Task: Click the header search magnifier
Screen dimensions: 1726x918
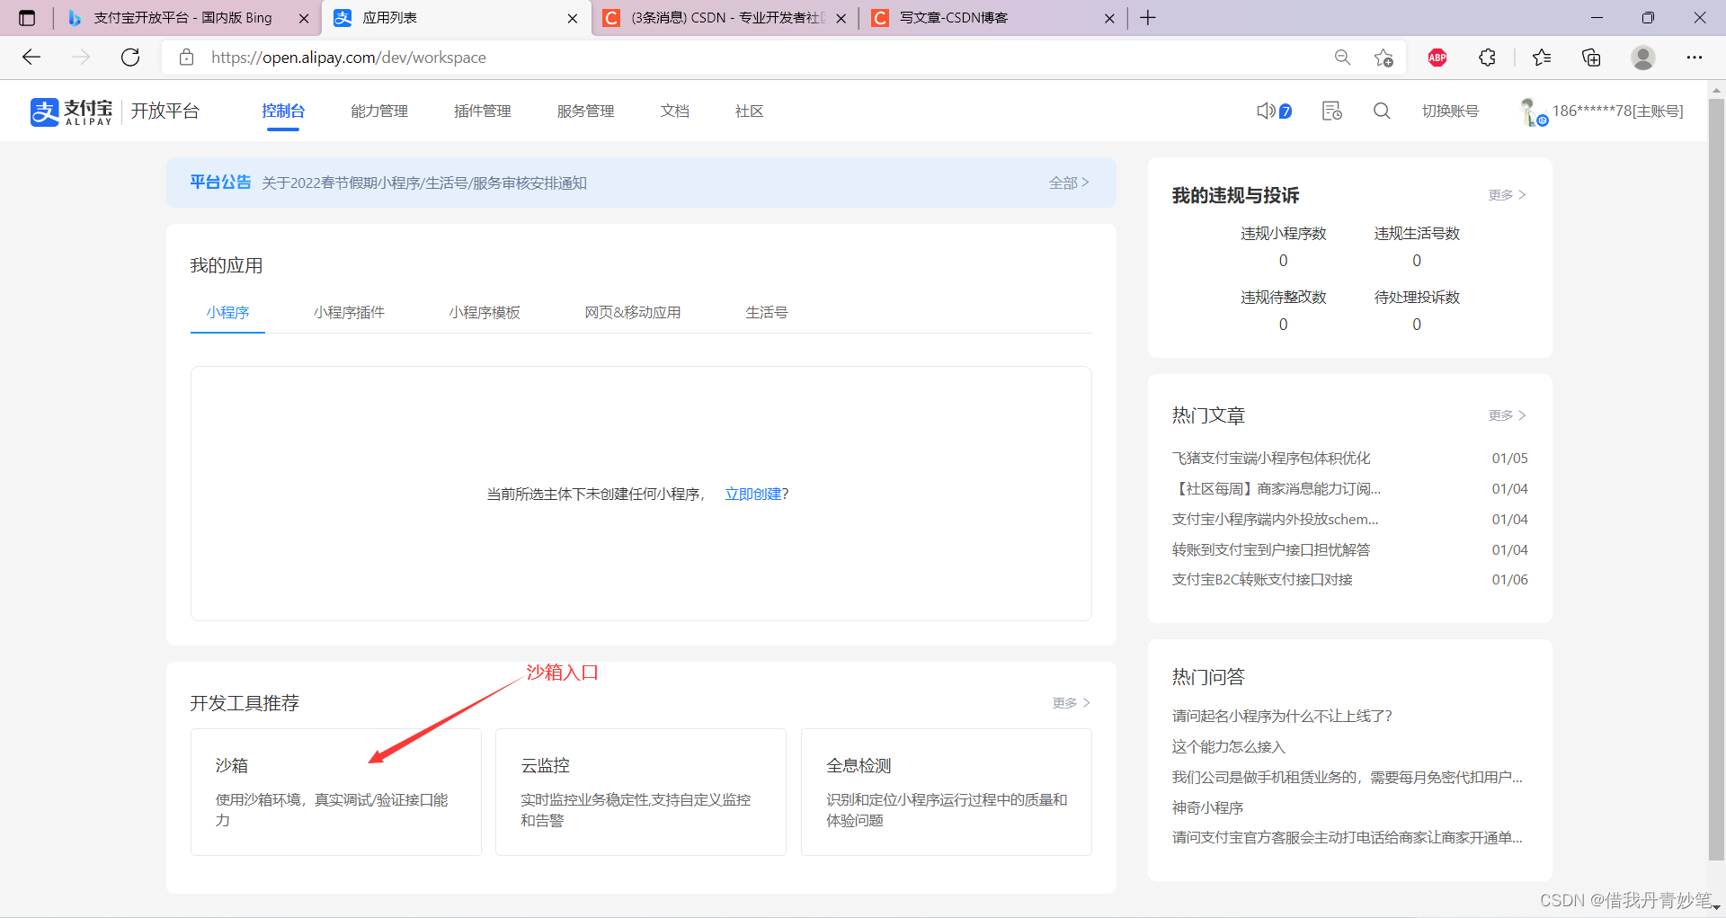Action: click(x=1382, y=111)
